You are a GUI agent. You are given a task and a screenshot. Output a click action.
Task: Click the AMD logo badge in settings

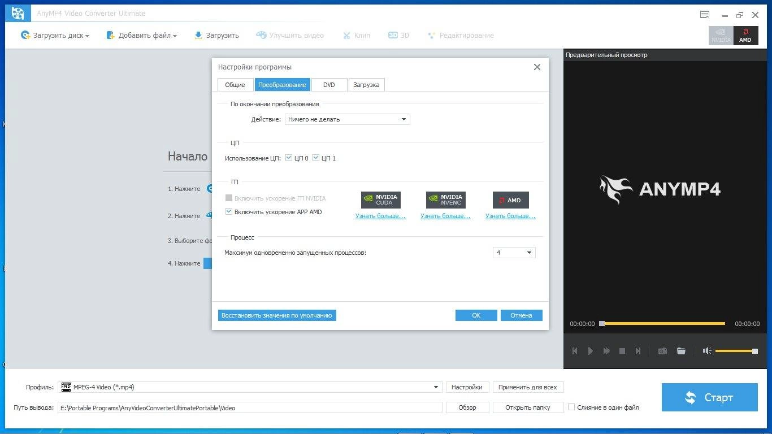[x=510, y=200]
